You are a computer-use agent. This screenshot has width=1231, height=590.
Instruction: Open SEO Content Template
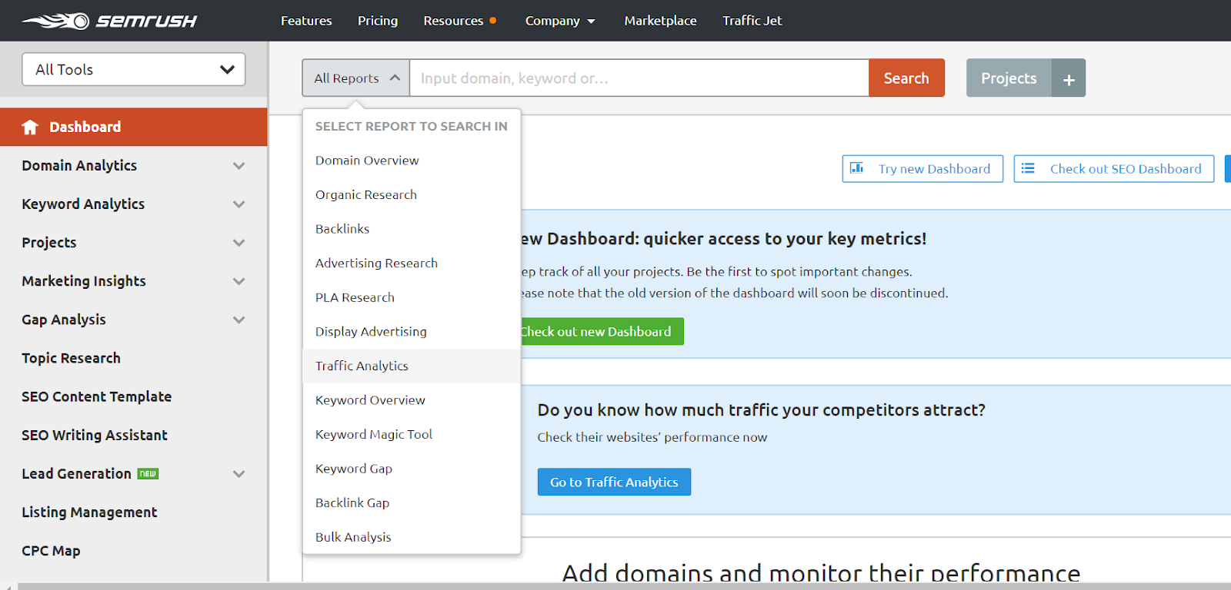pyautogui.click(x=96, y=396)
